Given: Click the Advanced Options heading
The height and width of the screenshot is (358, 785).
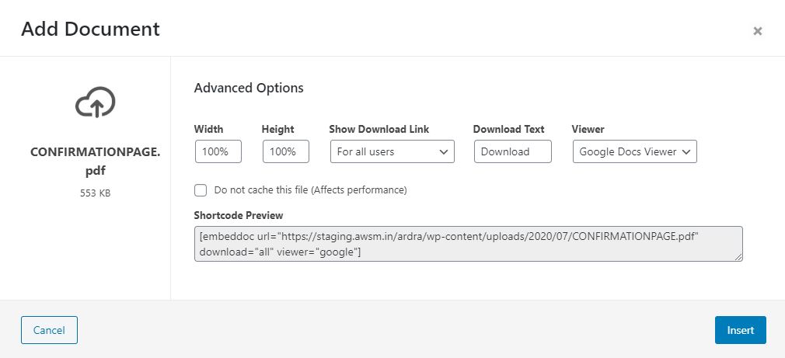Looking at the screenshot, I should pyautogui.click(x=249, y=88).
